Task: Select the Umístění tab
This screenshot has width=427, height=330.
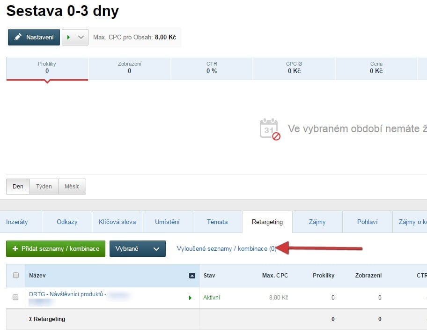Action: (x=167, y=222)
